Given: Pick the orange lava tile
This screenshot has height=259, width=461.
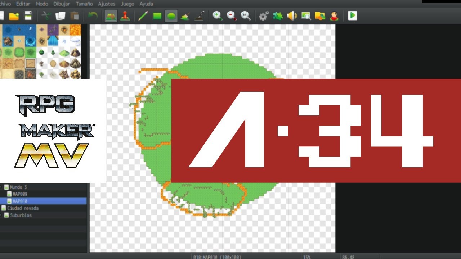Looking at the screenshot, I should [x=75, y=29].
